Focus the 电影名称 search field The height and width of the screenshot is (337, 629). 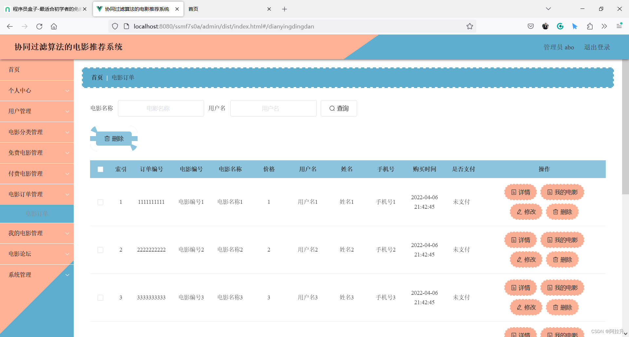tap(161, 108)
